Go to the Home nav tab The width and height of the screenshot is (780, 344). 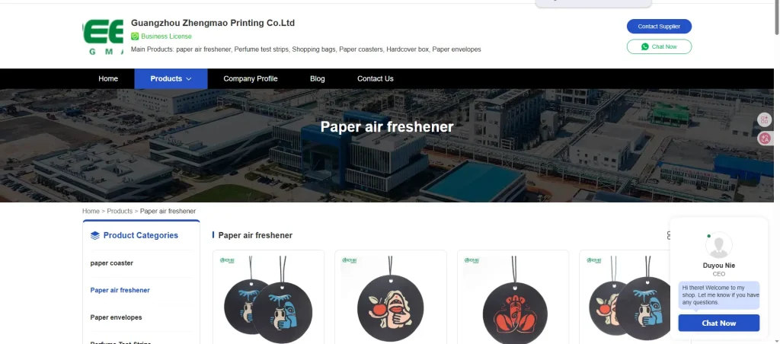(108, 78)
